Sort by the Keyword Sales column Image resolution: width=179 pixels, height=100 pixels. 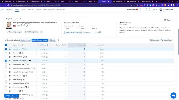point(99,45)
